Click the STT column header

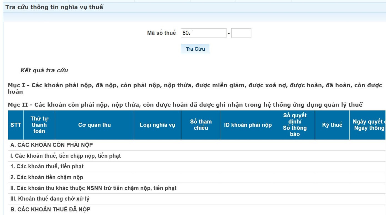pos(15,125)
